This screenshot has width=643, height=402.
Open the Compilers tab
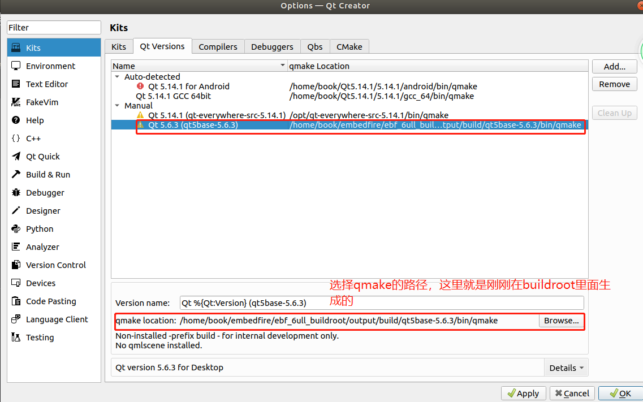(x=218, y=47)
